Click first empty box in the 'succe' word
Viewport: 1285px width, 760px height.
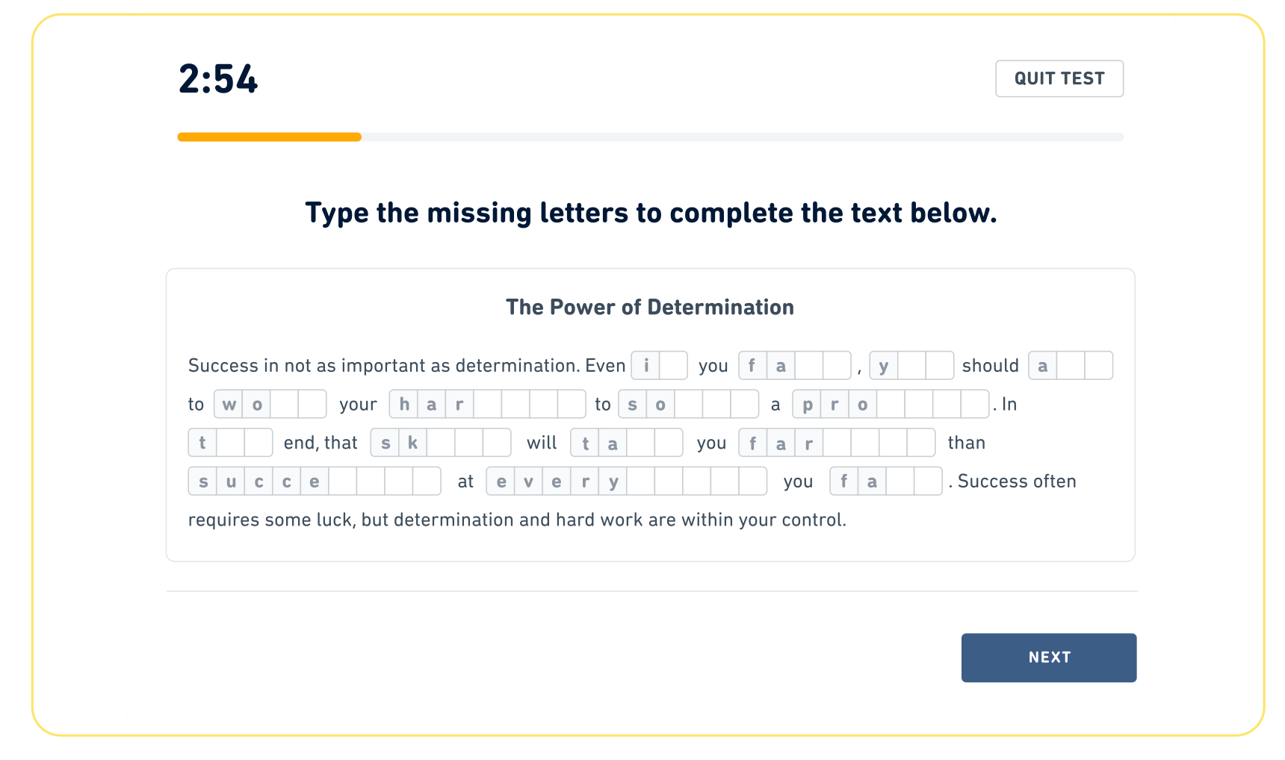click(x=343, y=482)
